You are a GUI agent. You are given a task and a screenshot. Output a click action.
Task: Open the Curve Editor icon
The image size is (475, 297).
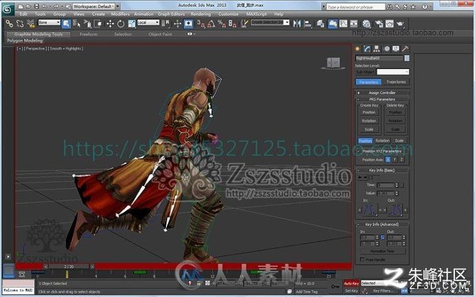(x=344, y=23)
